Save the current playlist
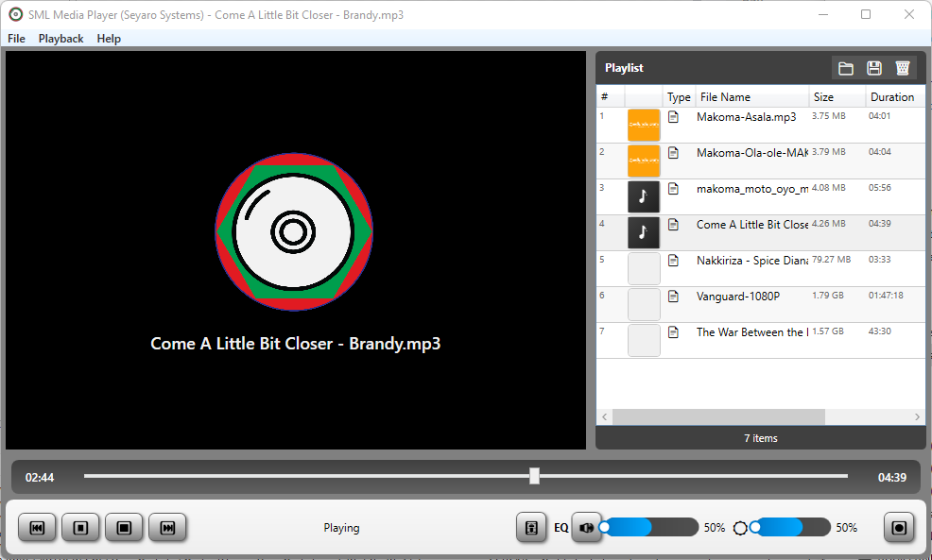Image resolution: width=932 pixels, height=560 pixels. pos(873,67)
